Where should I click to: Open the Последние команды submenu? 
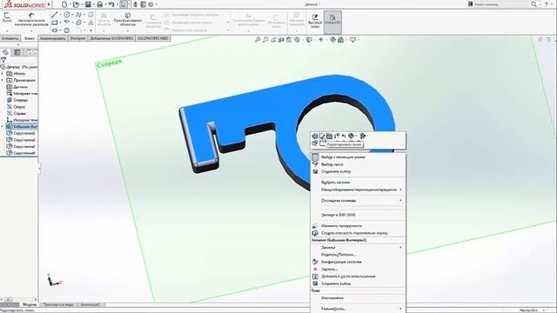coord(358,201)
